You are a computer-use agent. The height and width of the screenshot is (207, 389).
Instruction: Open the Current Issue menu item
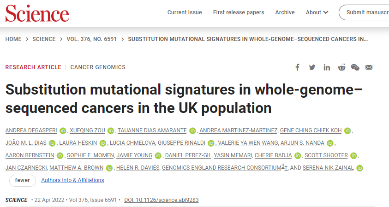tap(185, 12)
